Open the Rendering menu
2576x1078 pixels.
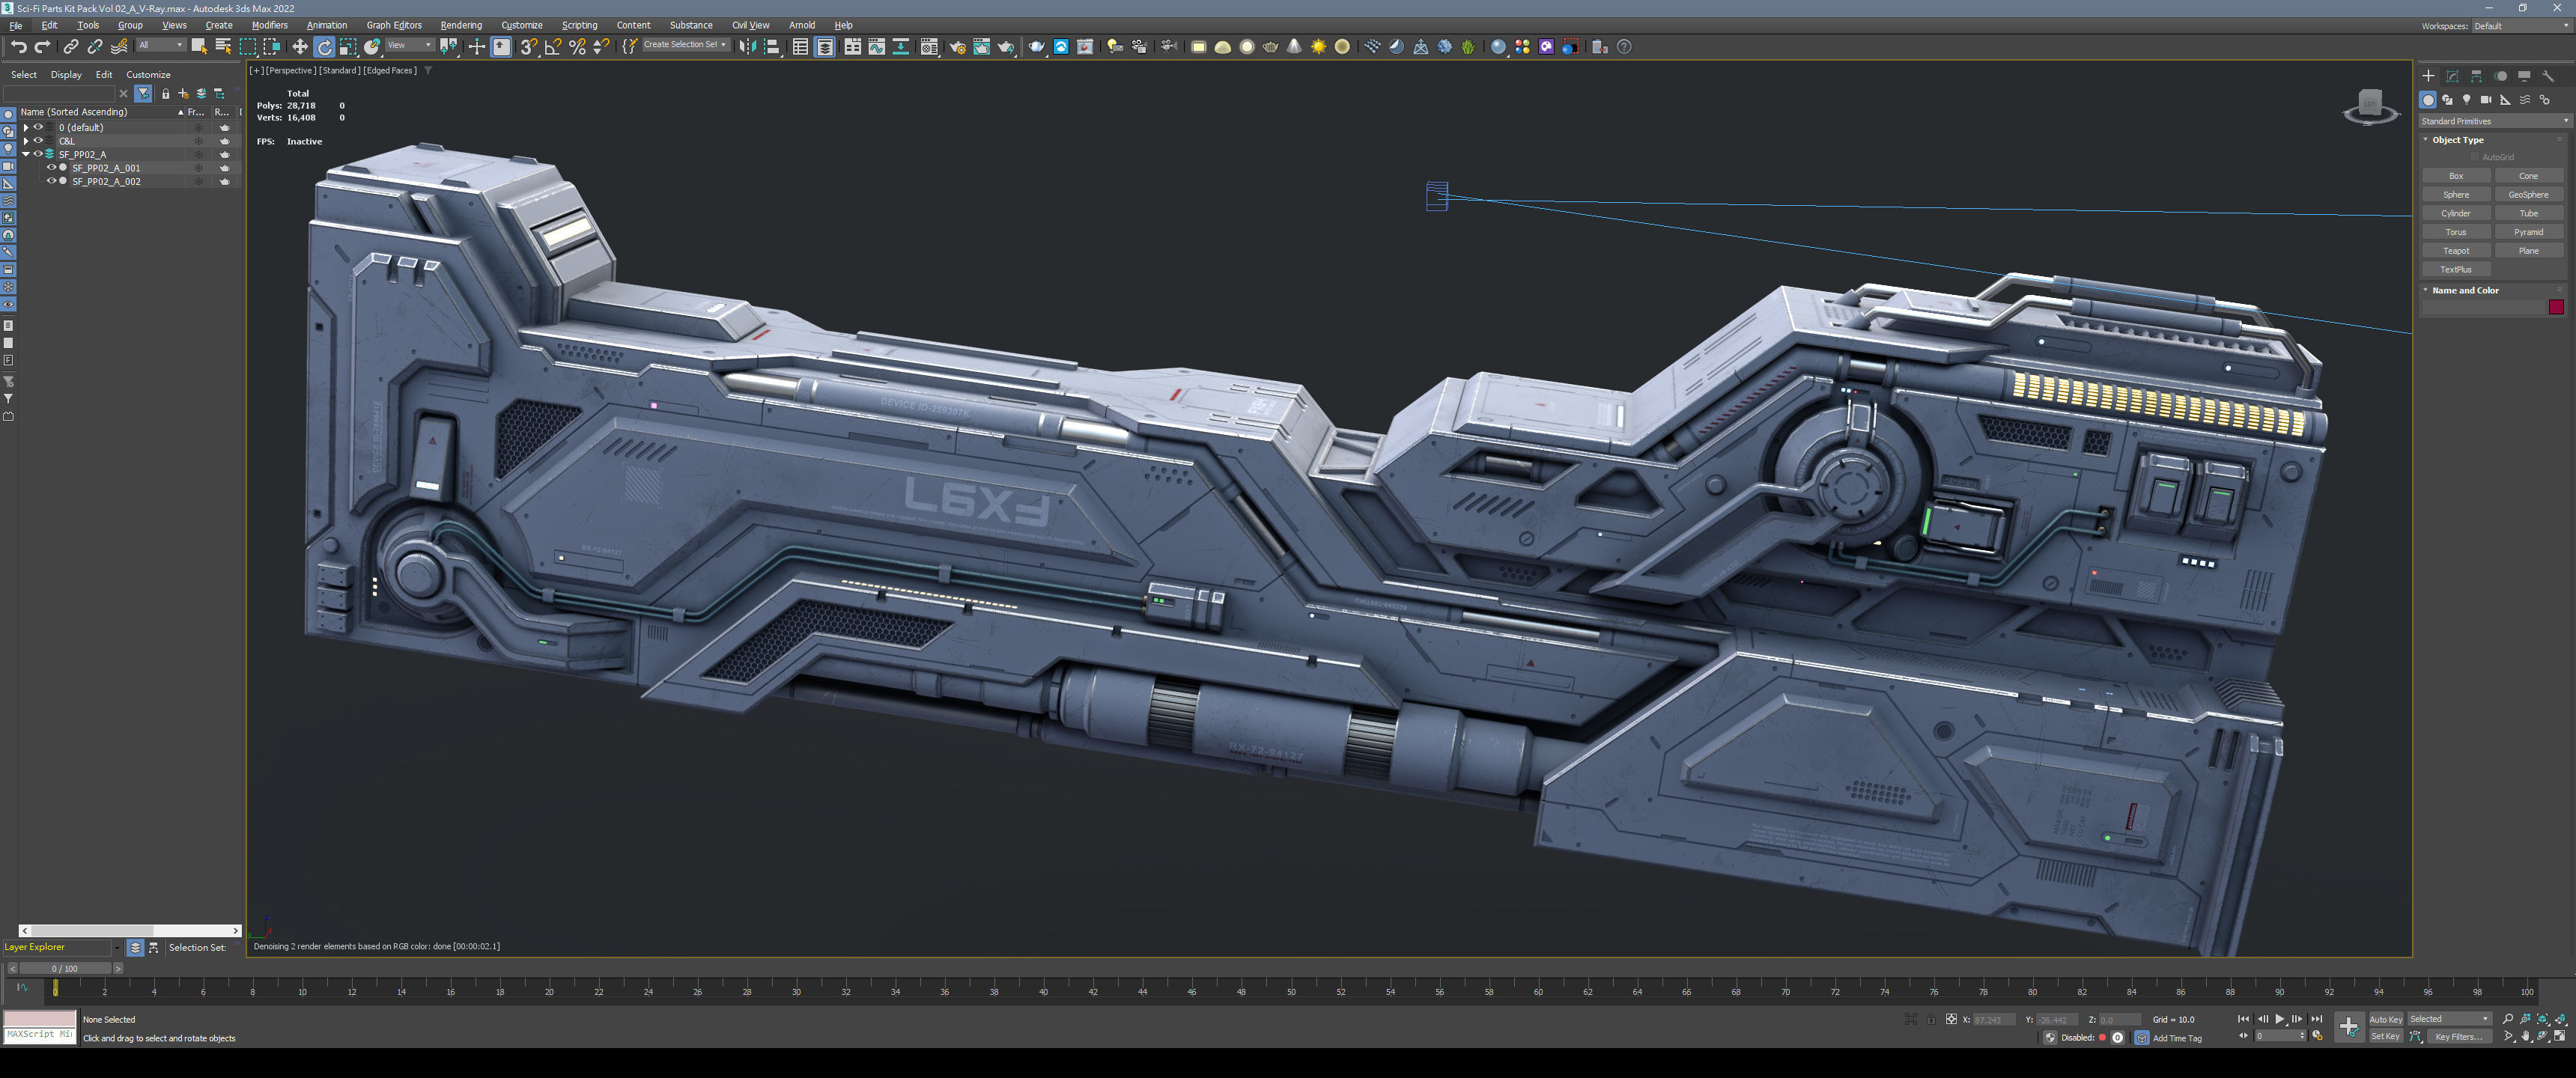pos(460,25)
